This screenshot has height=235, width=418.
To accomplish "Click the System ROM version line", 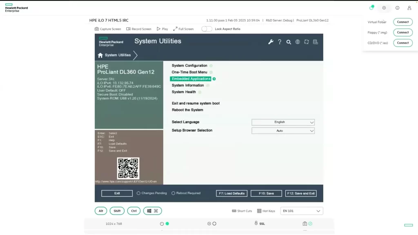I will tap(127, 98).
